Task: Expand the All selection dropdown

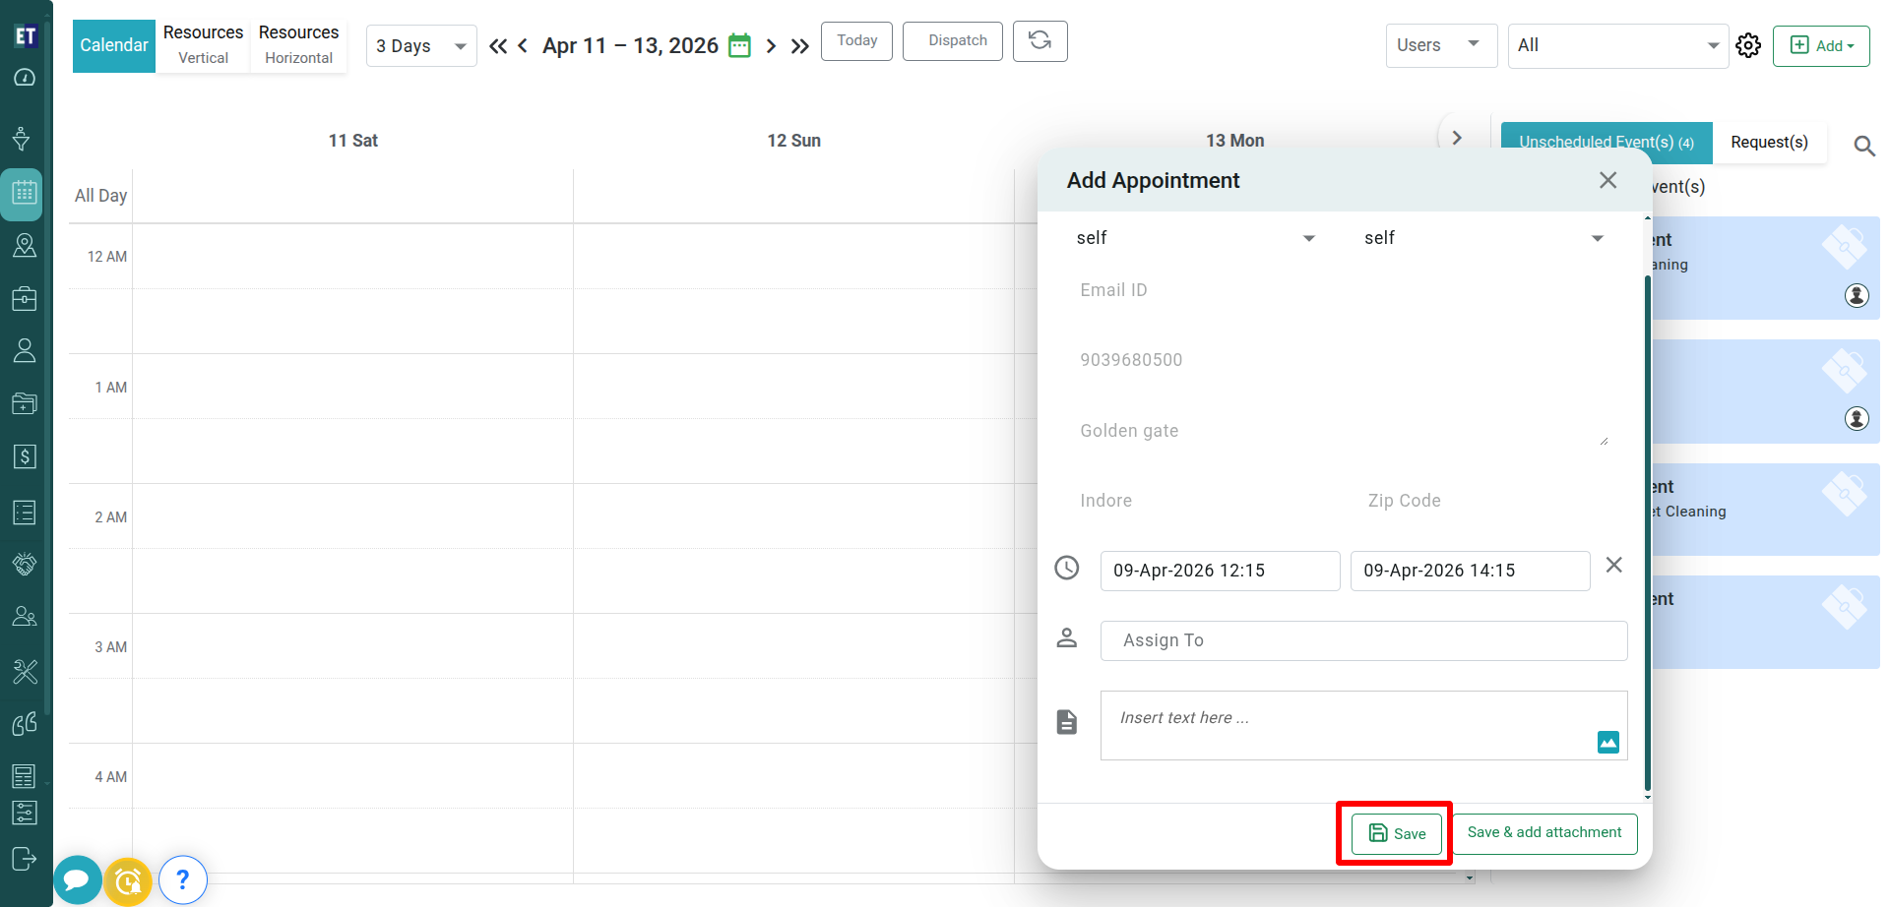Action: click(1617, 45)
